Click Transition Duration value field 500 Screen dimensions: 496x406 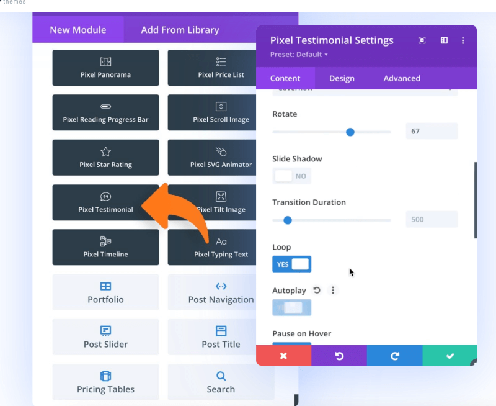432,219
